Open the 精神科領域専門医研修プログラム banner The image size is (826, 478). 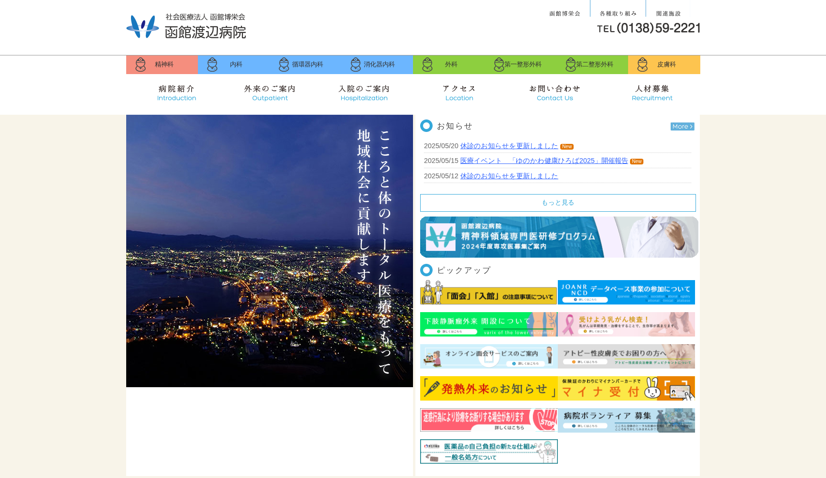click(x=559, y=237)
